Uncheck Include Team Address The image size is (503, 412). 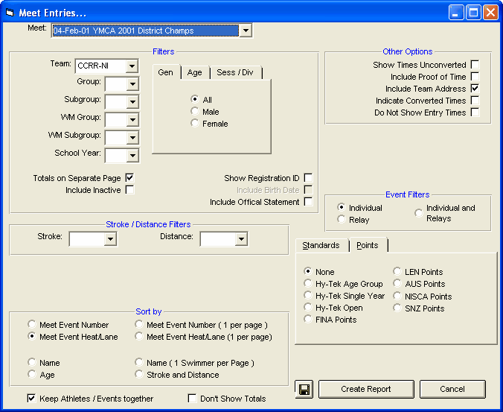(x=475, y=89)
